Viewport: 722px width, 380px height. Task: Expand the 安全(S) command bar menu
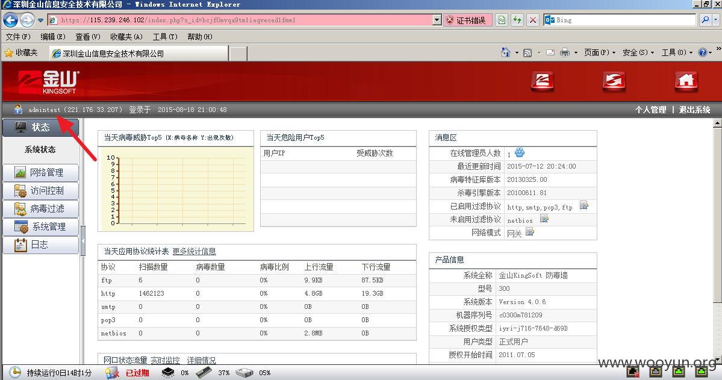(x=638, y=52)
